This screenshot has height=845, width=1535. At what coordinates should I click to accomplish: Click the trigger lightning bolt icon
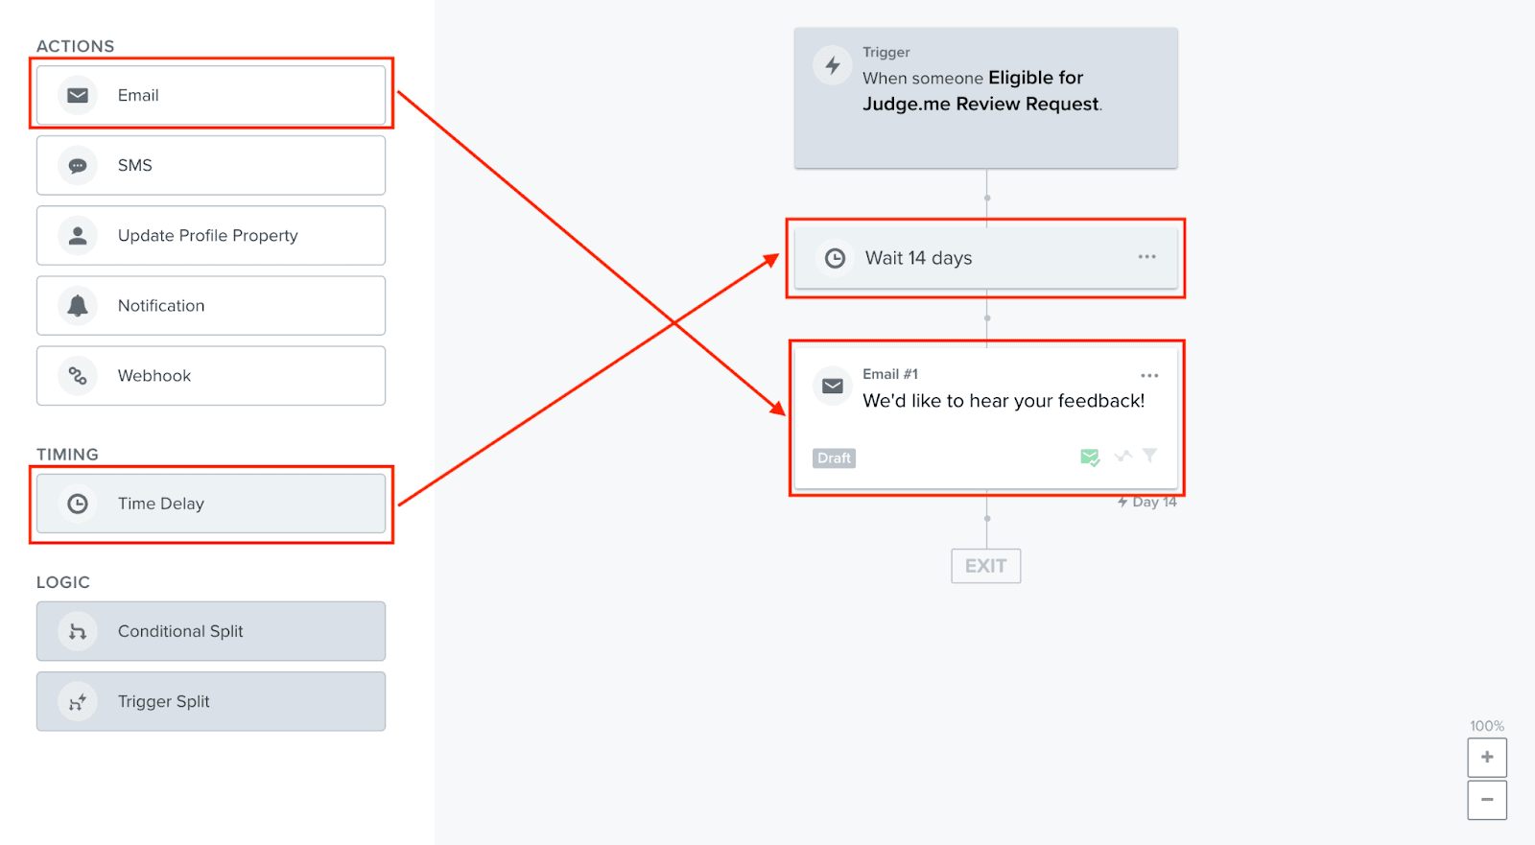(833, 65)
